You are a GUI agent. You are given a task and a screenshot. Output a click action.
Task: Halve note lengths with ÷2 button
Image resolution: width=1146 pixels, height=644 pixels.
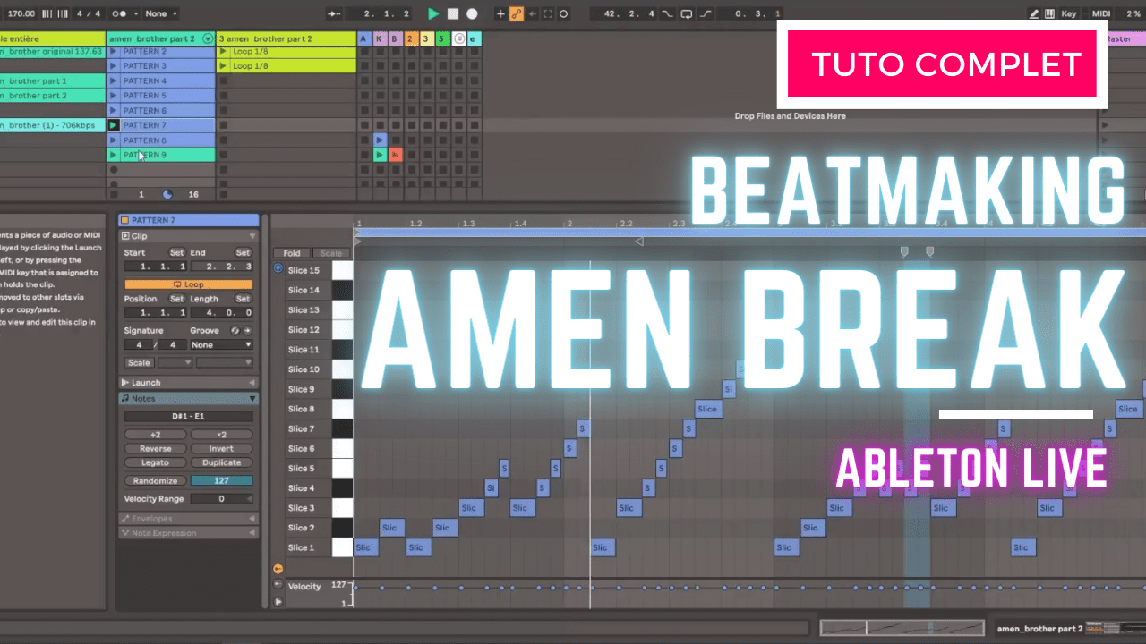point(156,435)
